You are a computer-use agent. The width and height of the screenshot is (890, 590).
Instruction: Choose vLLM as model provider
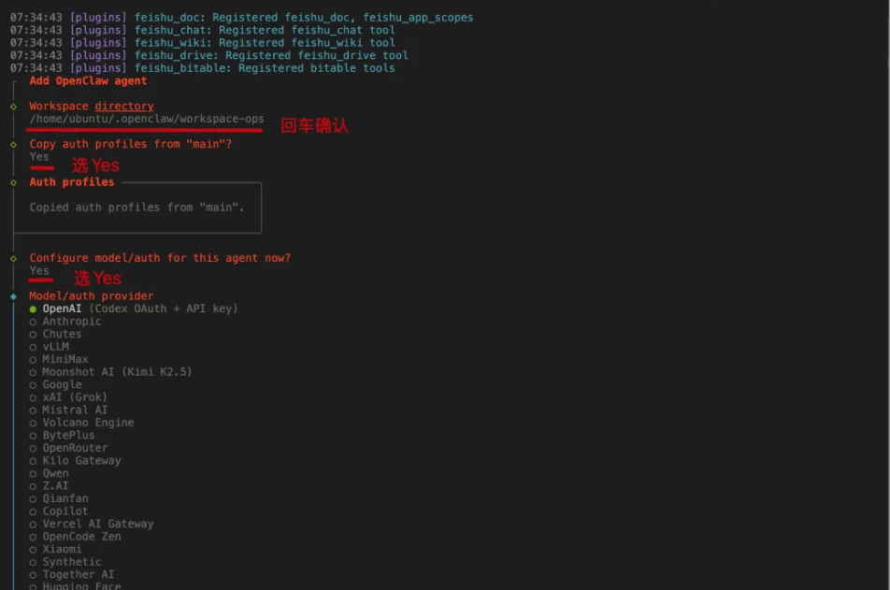click(50, 346)
